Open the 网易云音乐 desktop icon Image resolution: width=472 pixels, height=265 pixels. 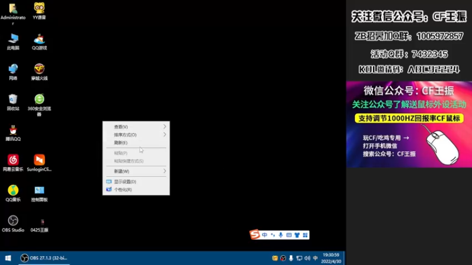tap(13, 163)
